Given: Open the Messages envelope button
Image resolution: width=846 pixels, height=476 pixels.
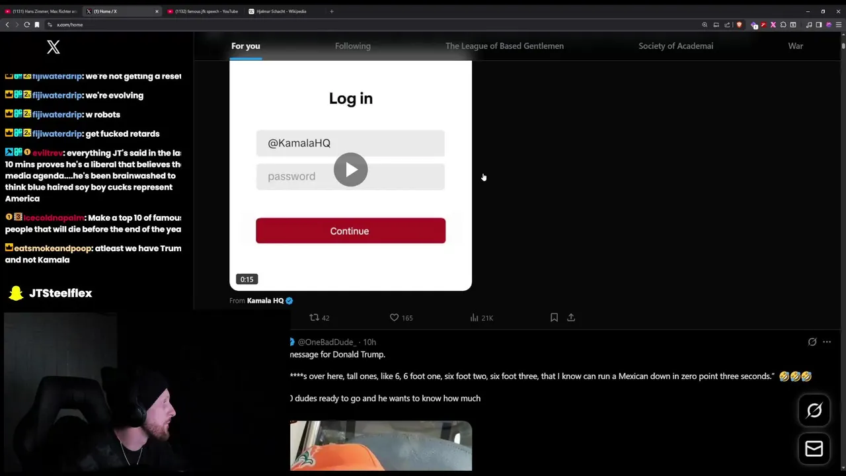Looking at the screenshot, I should pos(814,449).
